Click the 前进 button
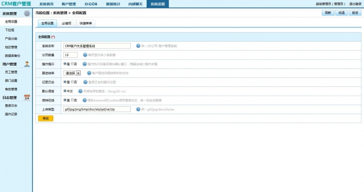This screenshot has width=364, height=192. pyautogui.click(x=355, y=13)
